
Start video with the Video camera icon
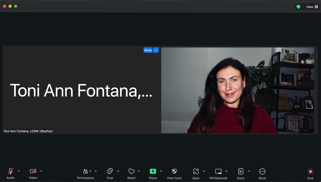(x=33, y=171)
